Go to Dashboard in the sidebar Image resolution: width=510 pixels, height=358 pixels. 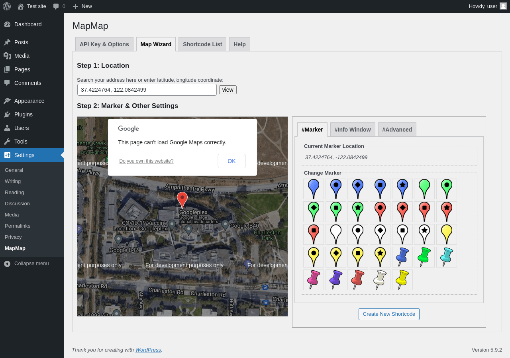pyautogui.click(x=32, y=24)
